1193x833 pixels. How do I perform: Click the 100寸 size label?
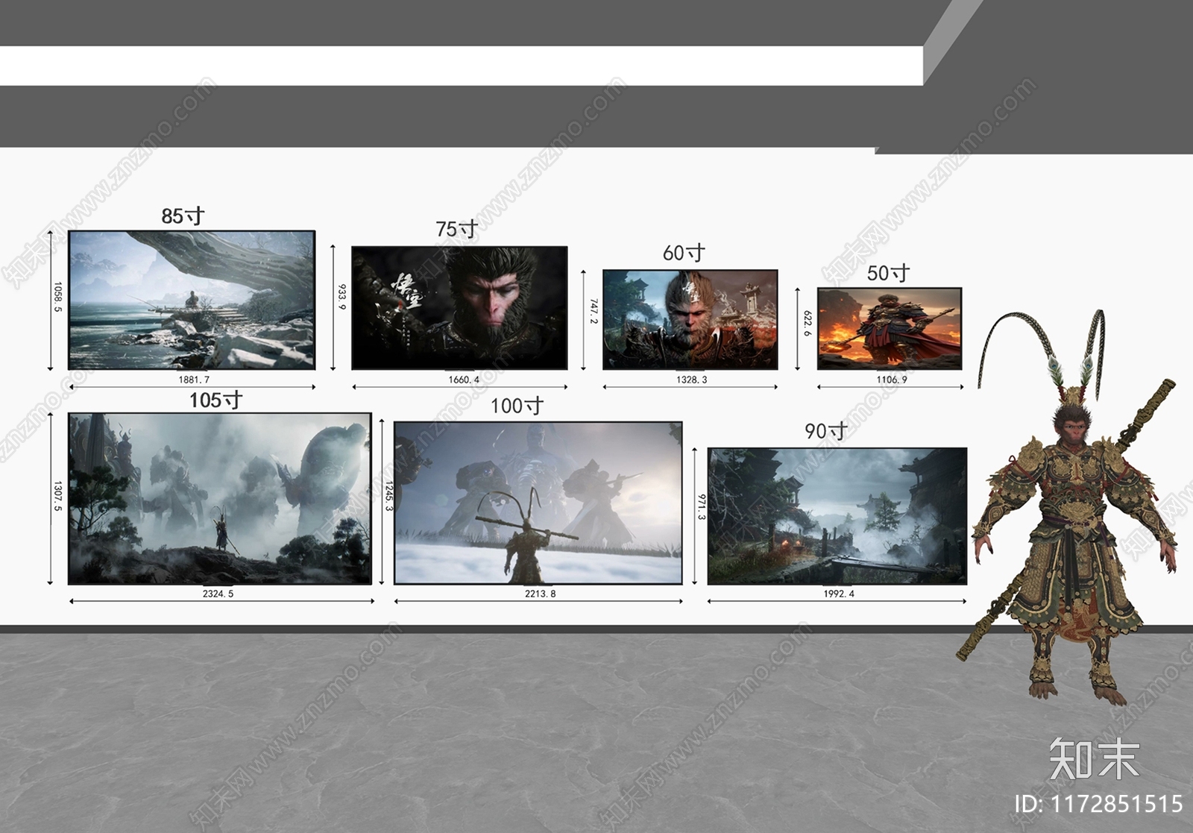tap(517, 406)
